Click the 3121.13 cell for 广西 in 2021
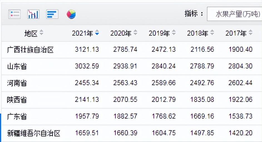Image resolution: width=262 pixels, height=142 pixels. point(87,50)
